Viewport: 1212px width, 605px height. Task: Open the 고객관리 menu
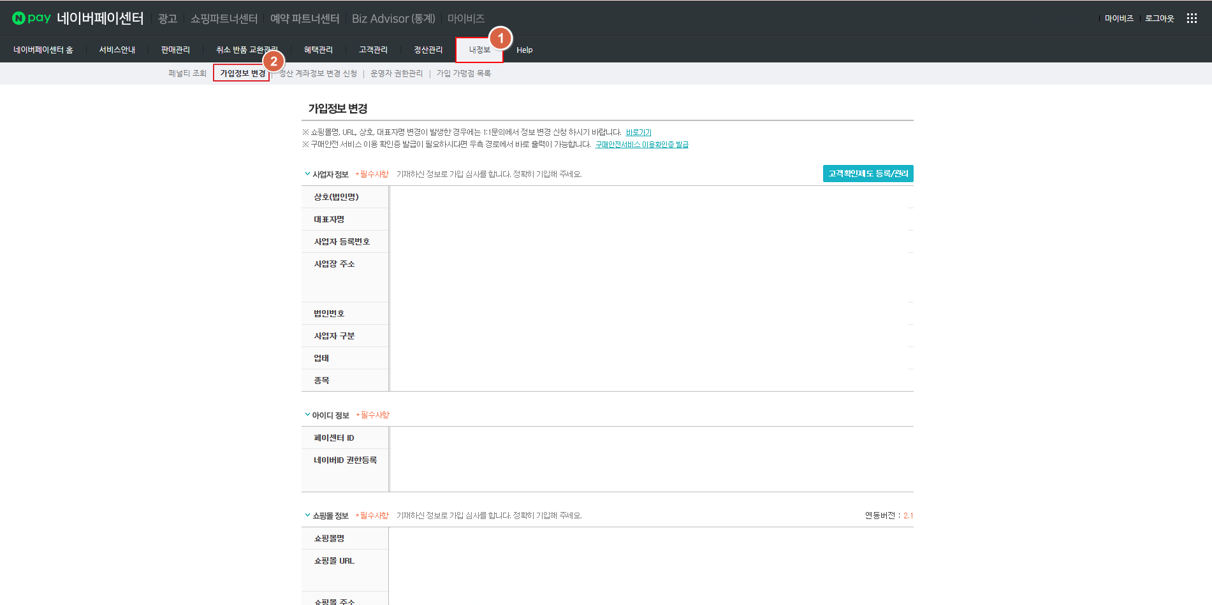[x=373, y=50]
